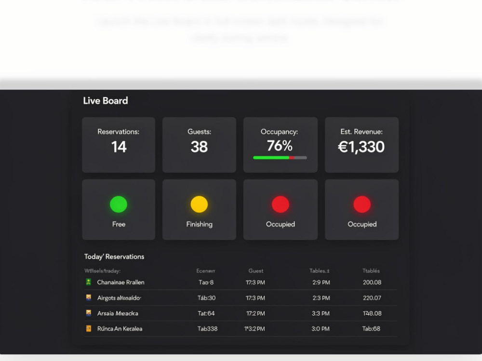Click the green Free status indicator
The width and height of the screenshot is (482, 361).
pos(119,204)
